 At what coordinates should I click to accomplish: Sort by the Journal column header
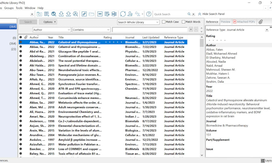click(130, 37)
